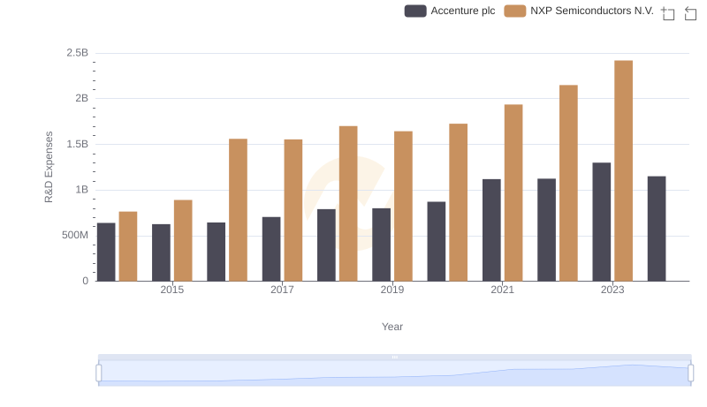Screen dimensions: 707x407
Task: Click the 2015 NXP Semiconductors bar
Action: pyautogui.click(x=183, y=240)
